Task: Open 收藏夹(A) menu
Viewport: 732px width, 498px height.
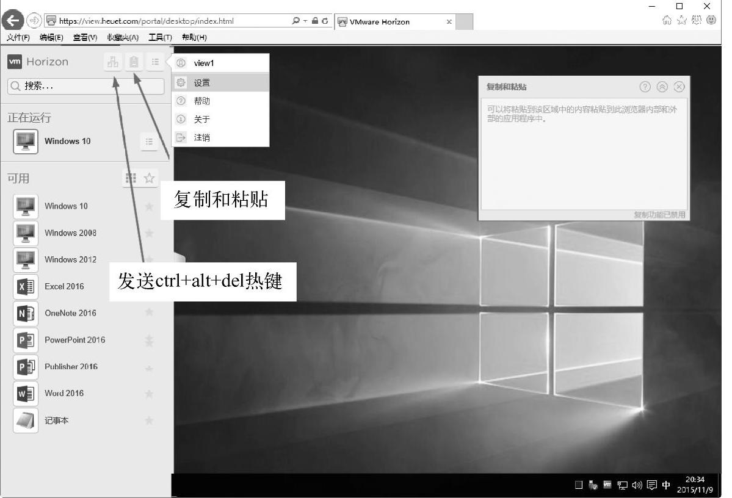Action: point(123,37)
